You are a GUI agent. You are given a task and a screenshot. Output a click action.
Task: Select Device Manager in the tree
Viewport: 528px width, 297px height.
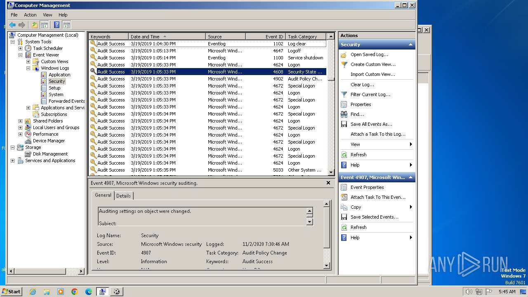tap(49, 141)
